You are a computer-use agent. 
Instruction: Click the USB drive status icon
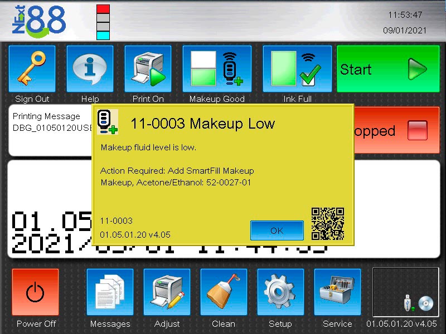coord(409,303)
